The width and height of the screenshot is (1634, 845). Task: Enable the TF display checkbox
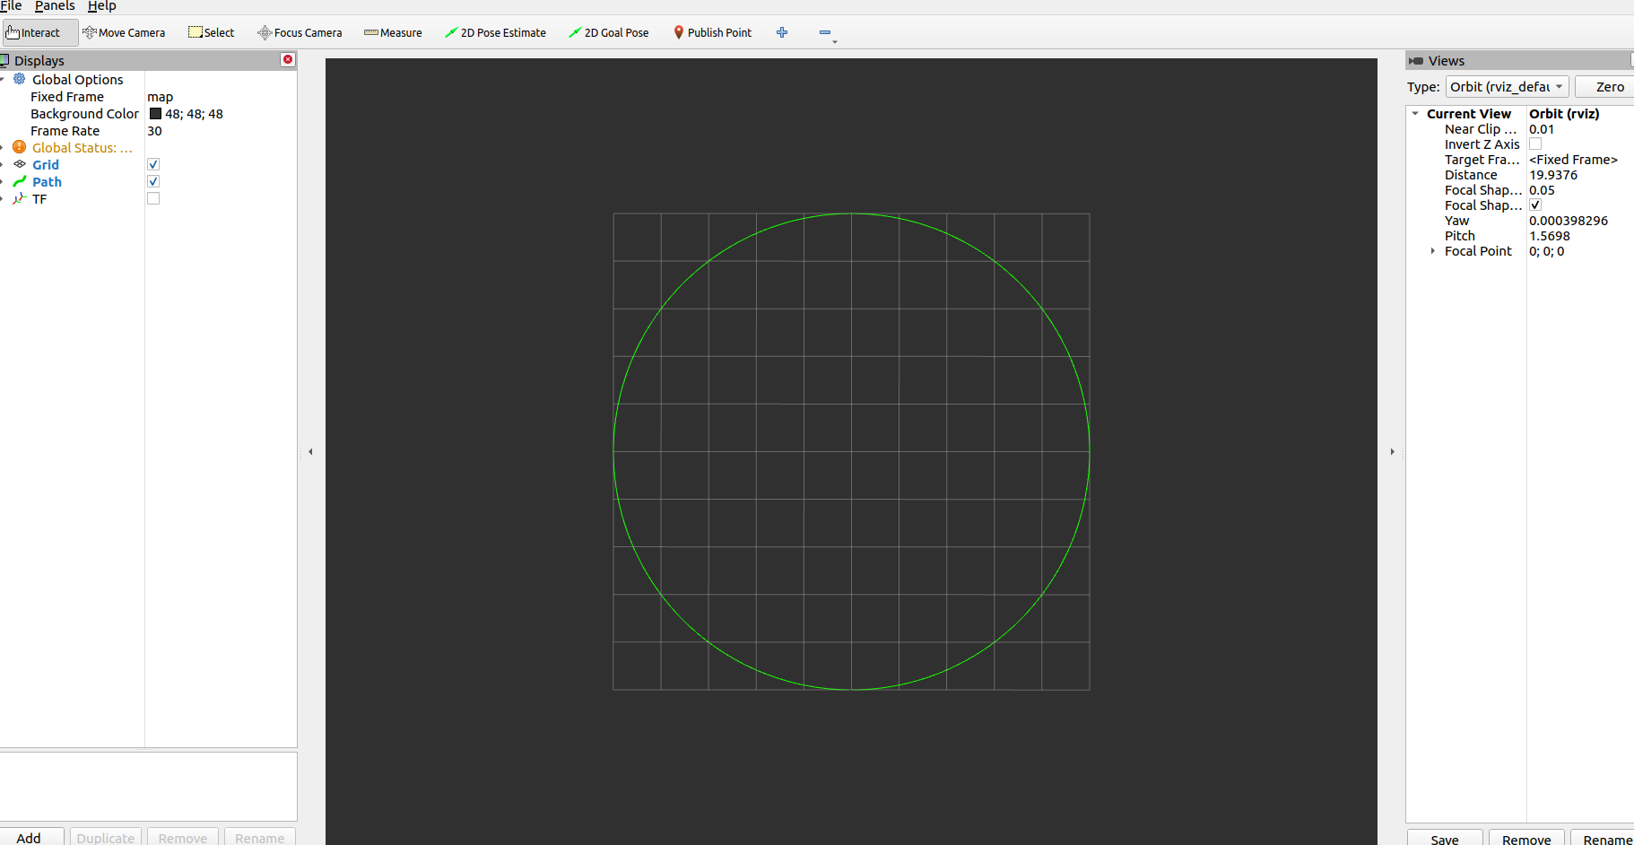153,198
